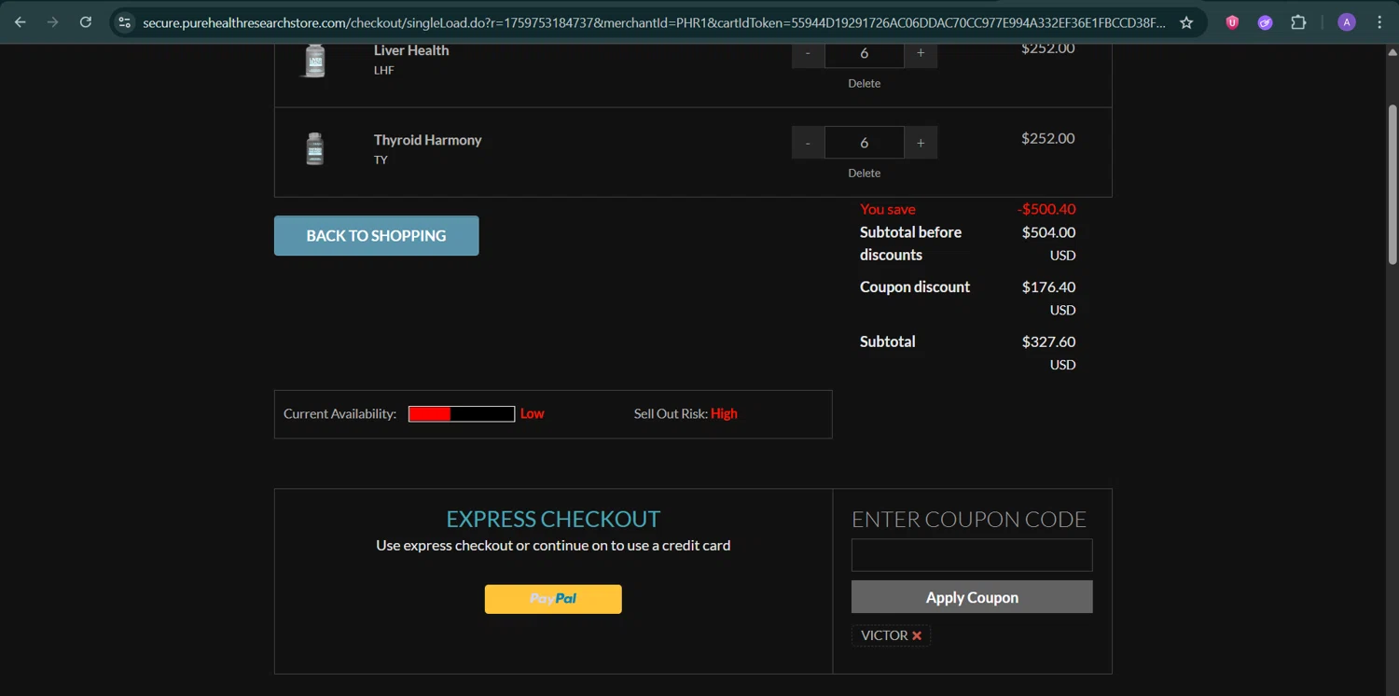View site information icon in address bar

pos(125,22)
